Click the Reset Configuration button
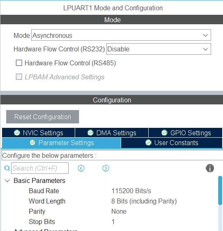Viewport: 223px width, 231px height. tap(43, 117)
